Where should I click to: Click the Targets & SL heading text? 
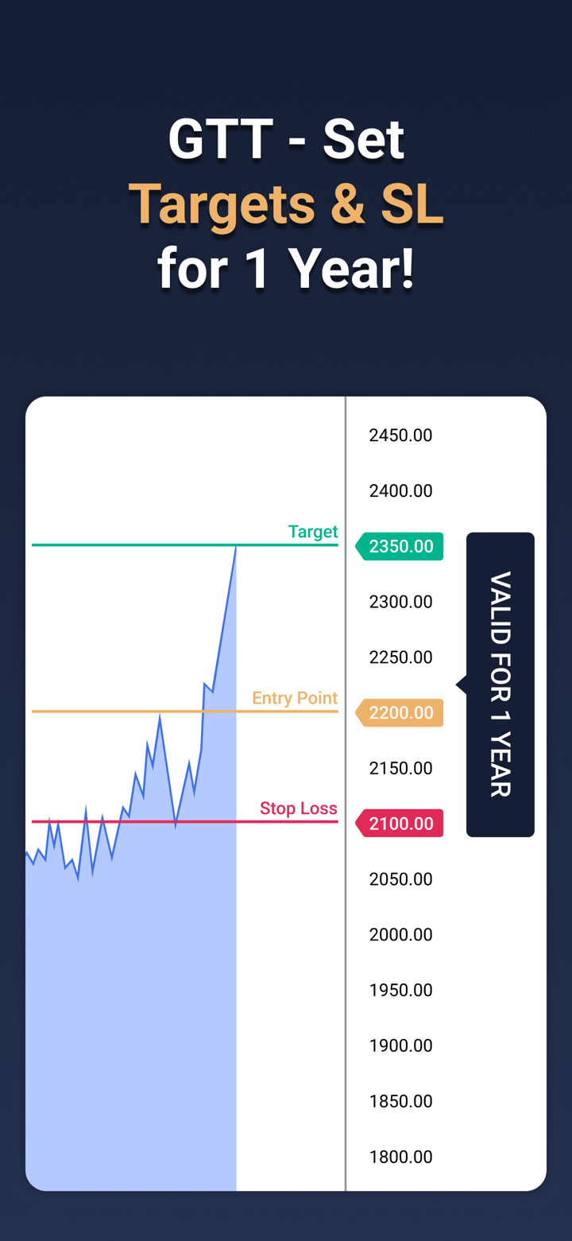point(286,204)
